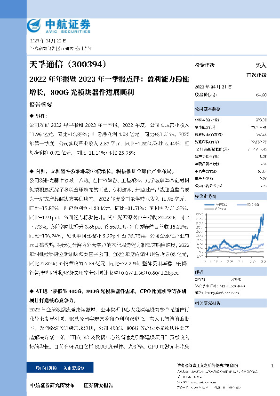The image size is (280, 396).
Task: Click the author email address line
Action: 216,293
